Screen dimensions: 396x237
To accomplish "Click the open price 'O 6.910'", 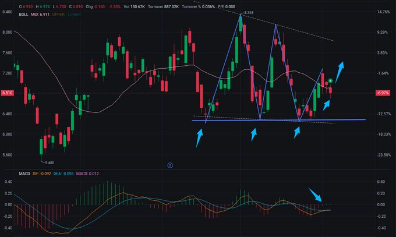I will point(26,6).
